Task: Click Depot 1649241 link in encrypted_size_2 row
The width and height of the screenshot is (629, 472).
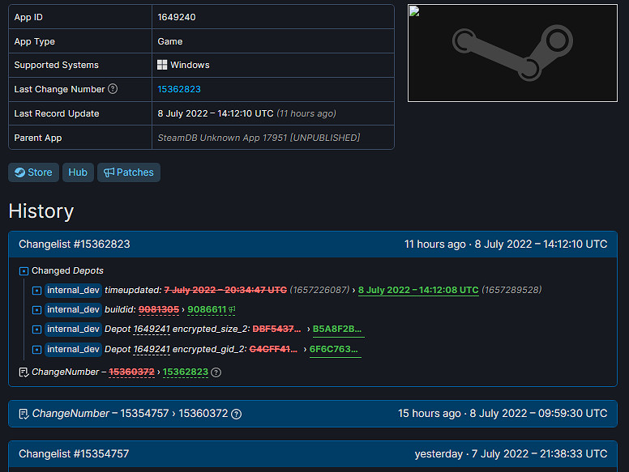Action: pyautogui.click(x=152, y=329)
